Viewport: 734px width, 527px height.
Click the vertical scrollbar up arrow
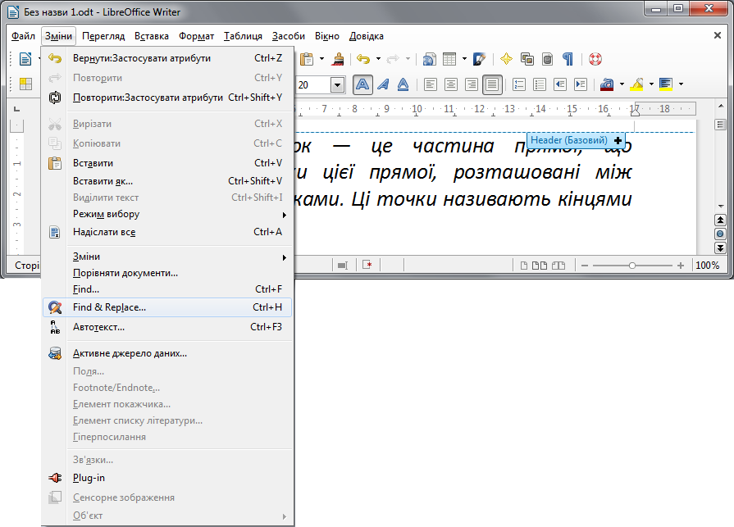tap(720, 107)
